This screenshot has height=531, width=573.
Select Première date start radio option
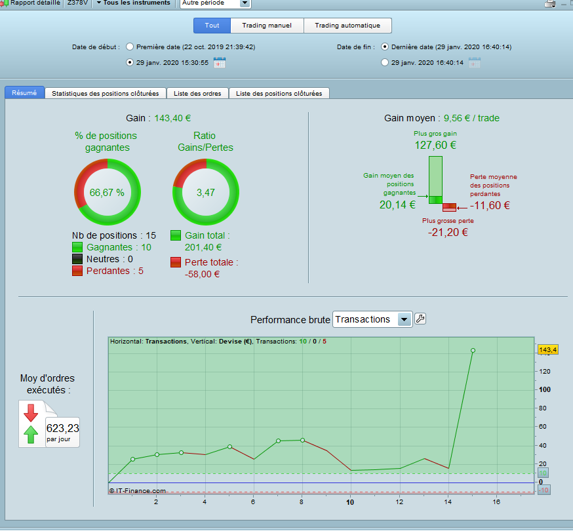129,47
